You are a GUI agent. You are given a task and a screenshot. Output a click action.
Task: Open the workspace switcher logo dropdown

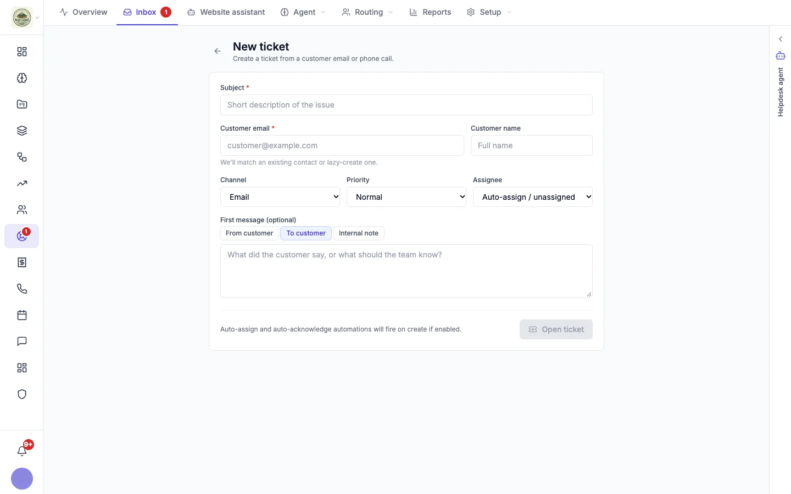point(25,18)
